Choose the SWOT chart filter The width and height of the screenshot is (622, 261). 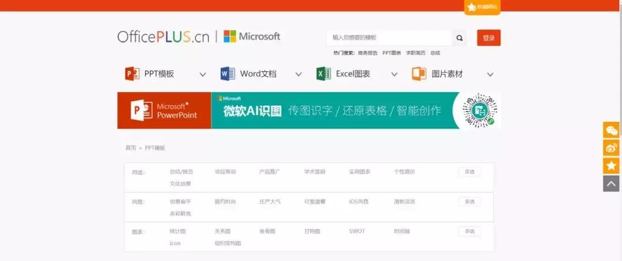click(x=357, y=231)
